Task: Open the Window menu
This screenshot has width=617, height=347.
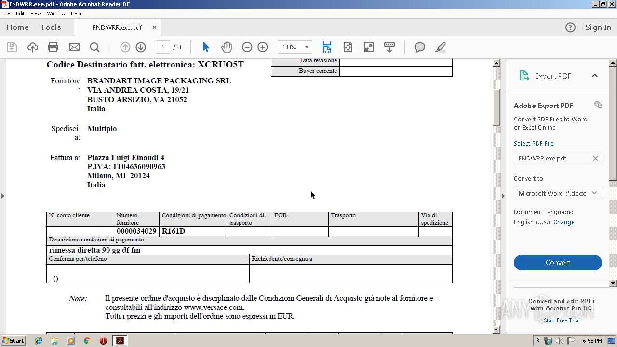Action: 56,13
